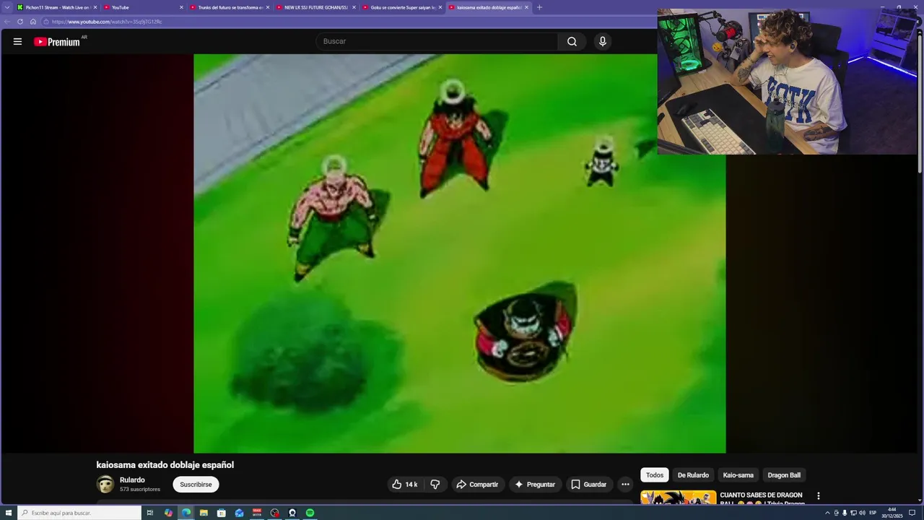Viewport: 924px width, 520px height.
Task: Open Microsoft Store on taskbar
Action: click(222, 513)
